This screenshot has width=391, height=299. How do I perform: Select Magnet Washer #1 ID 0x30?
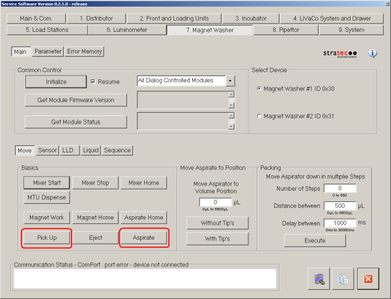[260, 89]
